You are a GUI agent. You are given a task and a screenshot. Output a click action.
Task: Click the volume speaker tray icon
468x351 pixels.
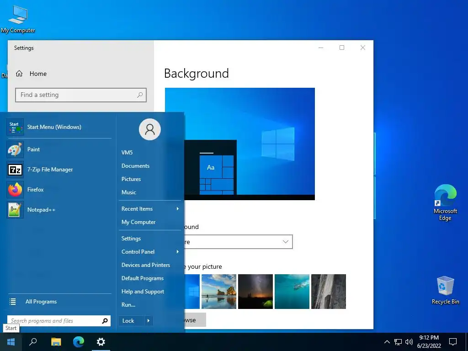409,342
